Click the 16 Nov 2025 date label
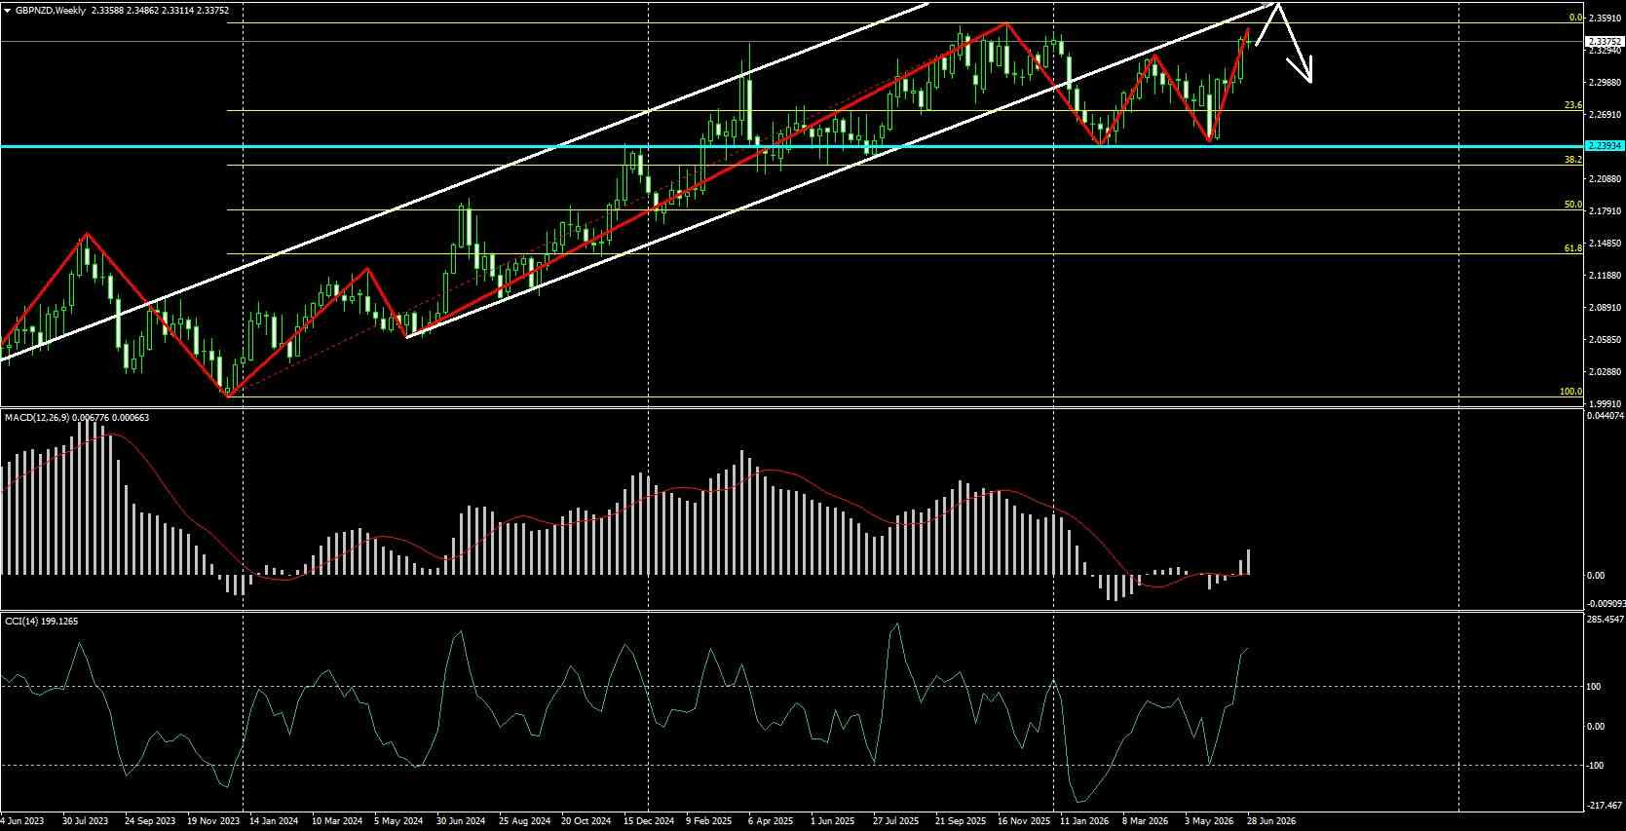 pos(1025,821)
